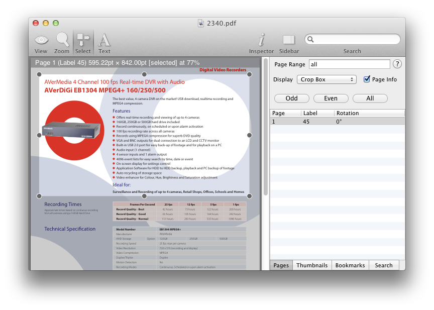
Task: Click the top-center crop selection handle
Action: [x=144, y=74]
